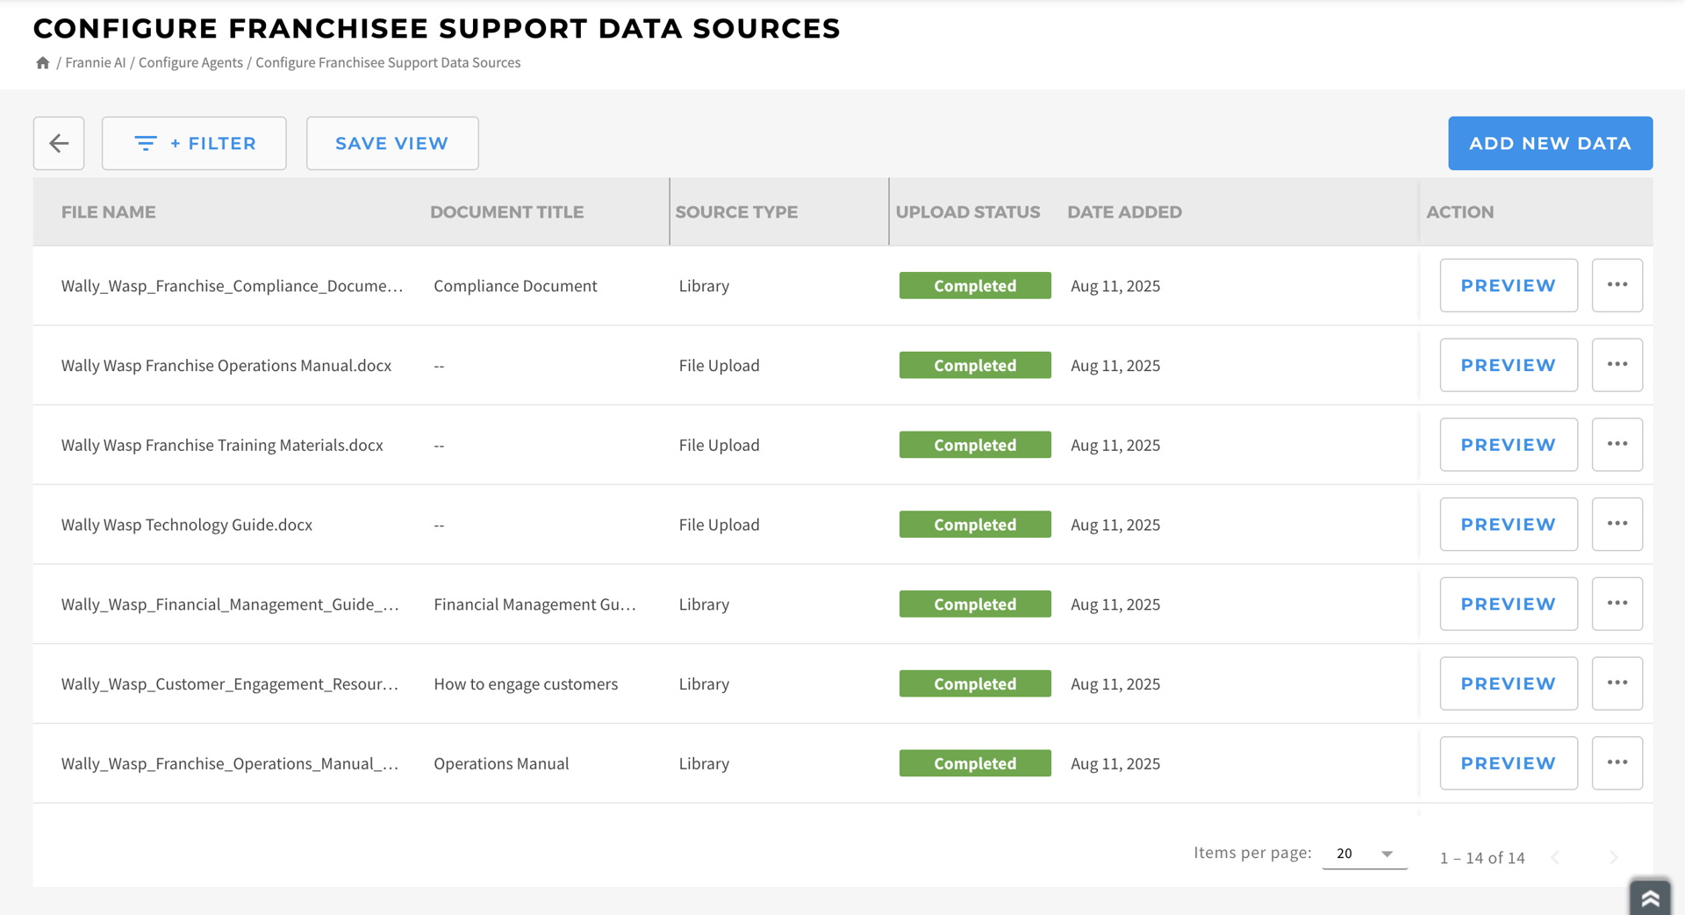
Task: Click the How to engage customers document title
Action: pos(525,683)
